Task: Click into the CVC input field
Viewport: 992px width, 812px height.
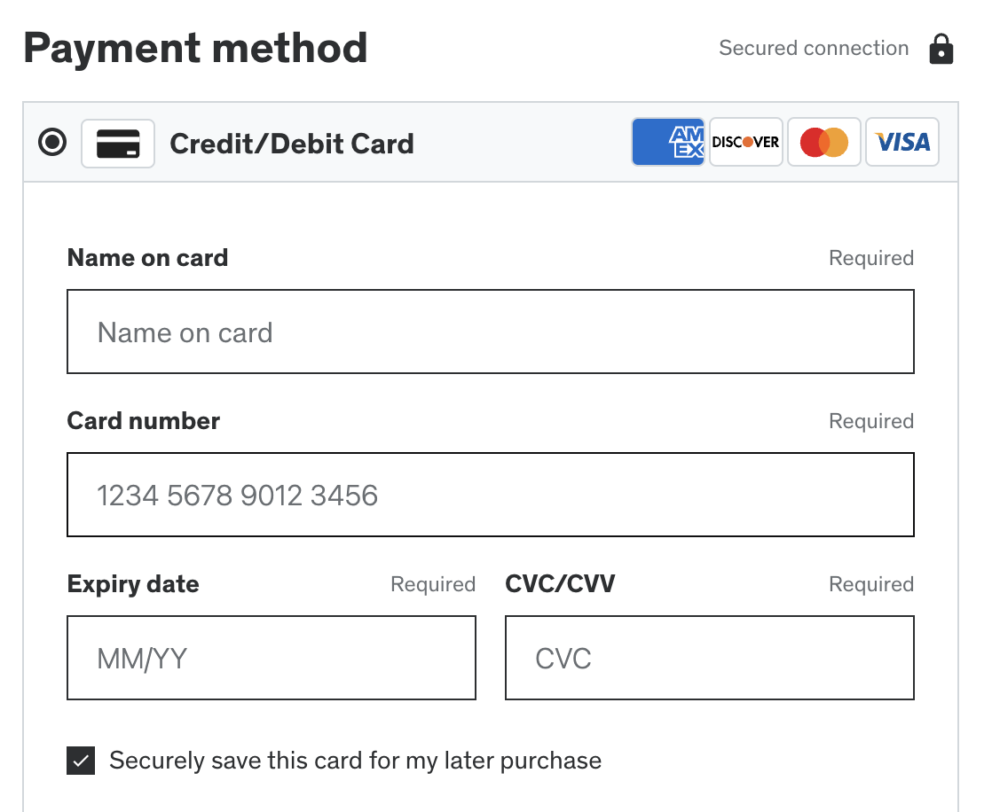Action: [709, 658]
